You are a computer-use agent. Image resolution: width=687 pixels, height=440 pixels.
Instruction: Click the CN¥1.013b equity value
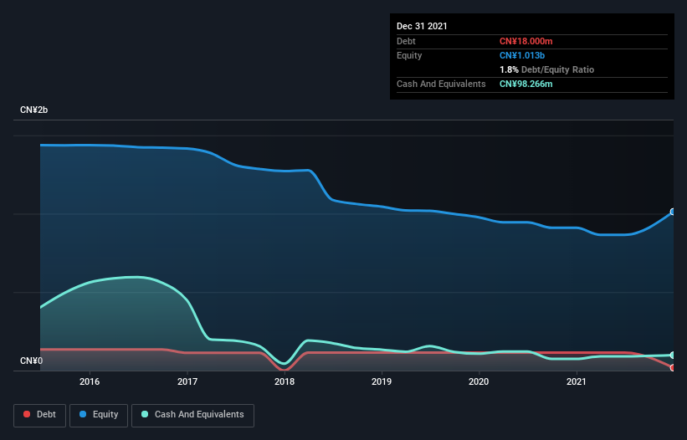pos(522,55)
